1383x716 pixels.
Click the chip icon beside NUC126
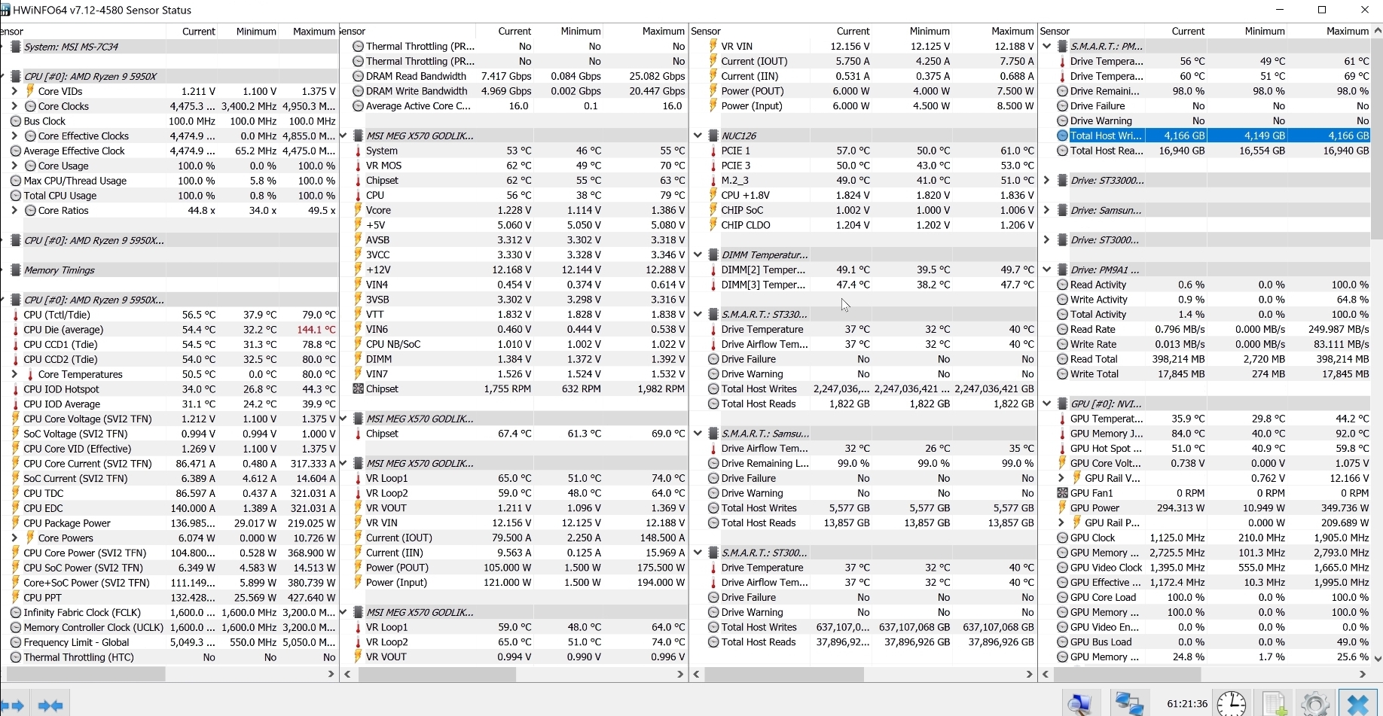coord(713,136)
